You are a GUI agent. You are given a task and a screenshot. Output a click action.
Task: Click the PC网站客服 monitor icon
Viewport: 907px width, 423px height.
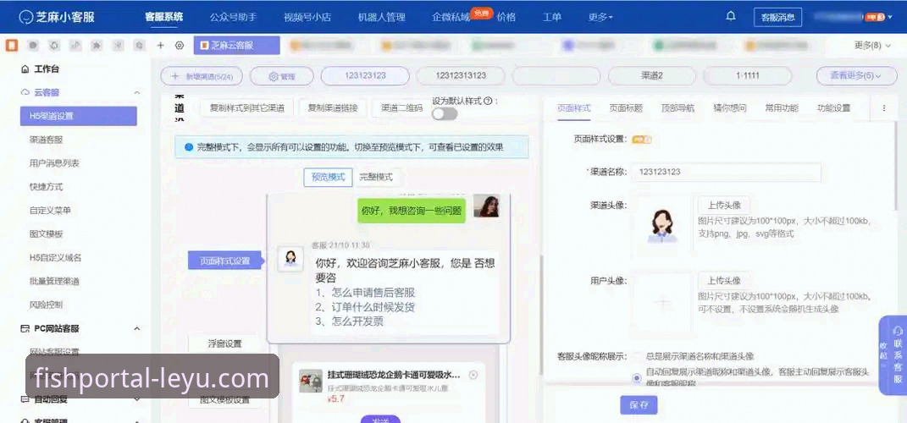click(25, 329)
